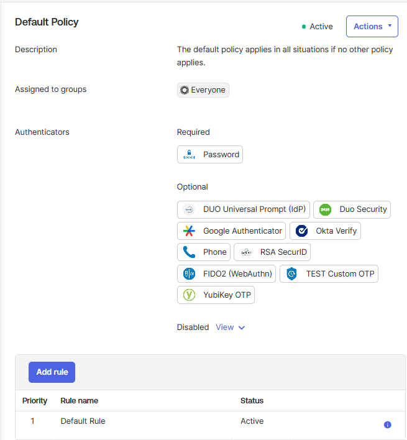Expand the Disabled authenticators View link
The width and height of the screenshot is (407, 440).
coord(224,328)
